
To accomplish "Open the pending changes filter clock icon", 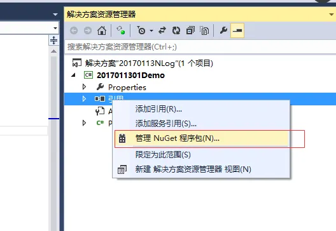I will tap(141, 30).
